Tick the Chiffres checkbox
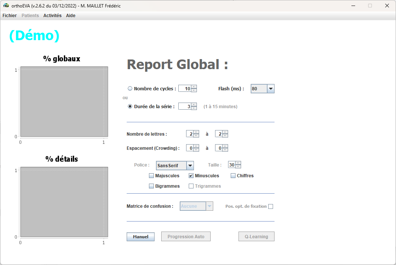396x265 pixels. tap(233, 176)
